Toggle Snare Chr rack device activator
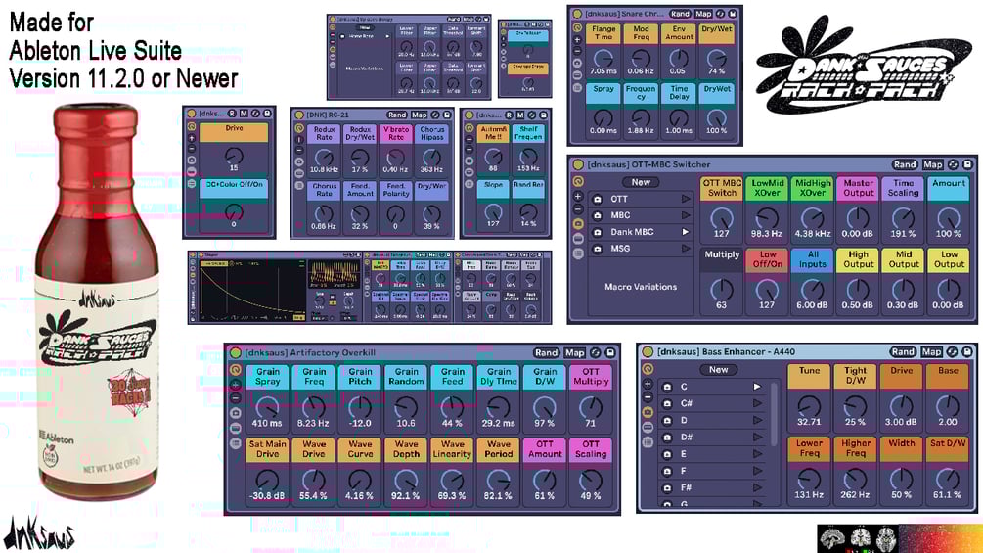 point(577,13)
